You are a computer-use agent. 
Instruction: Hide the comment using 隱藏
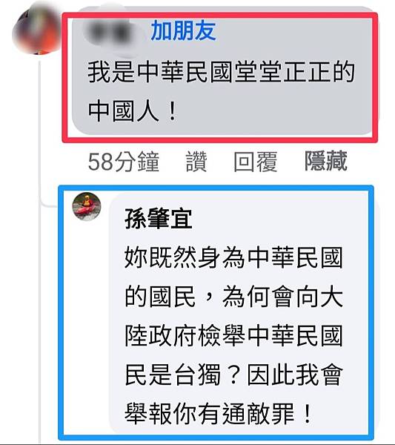(x=326, y=161)
